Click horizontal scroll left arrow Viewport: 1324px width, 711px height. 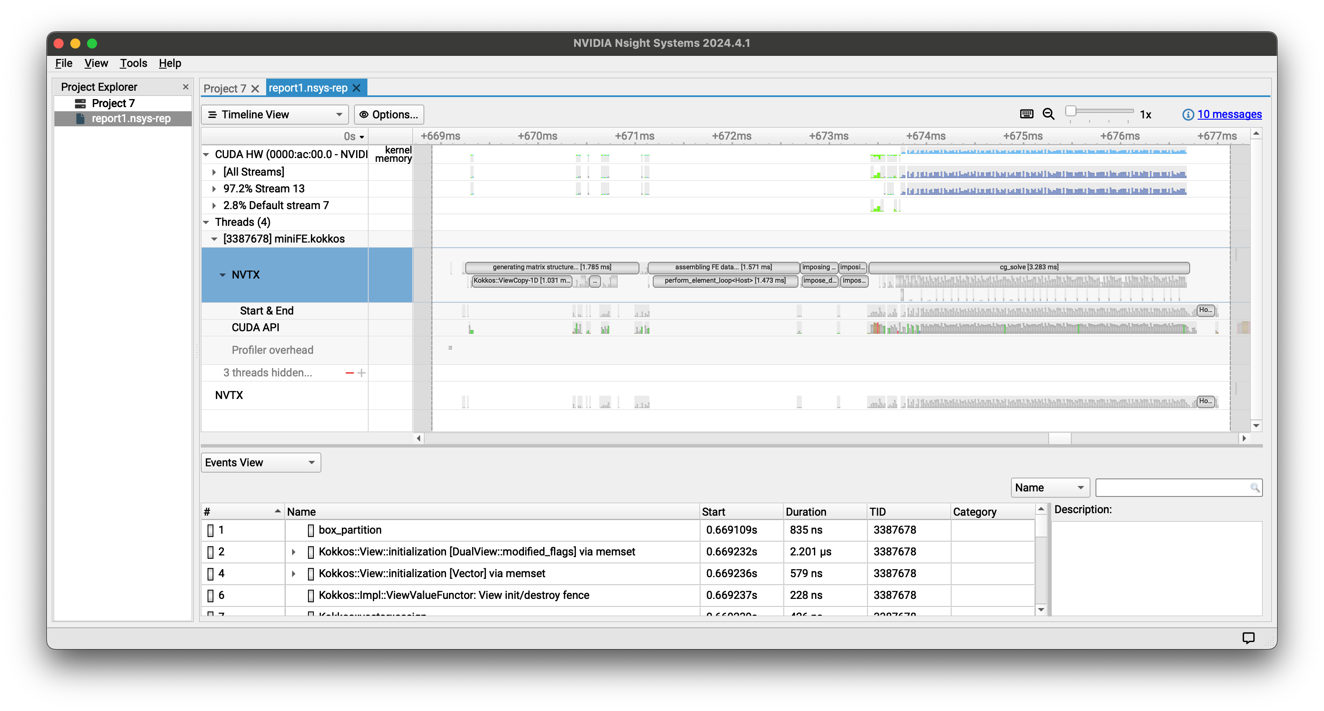coord(418,438)
